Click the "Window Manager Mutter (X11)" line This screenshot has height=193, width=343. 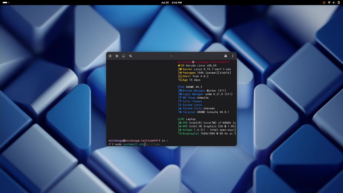[x=203, y=91]
